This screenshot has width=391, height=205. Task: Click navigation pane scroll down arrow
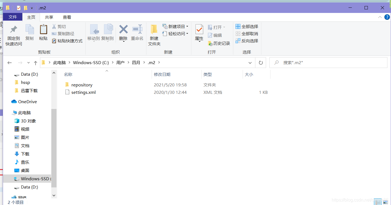pyautogui.click(x=54, y=195)
